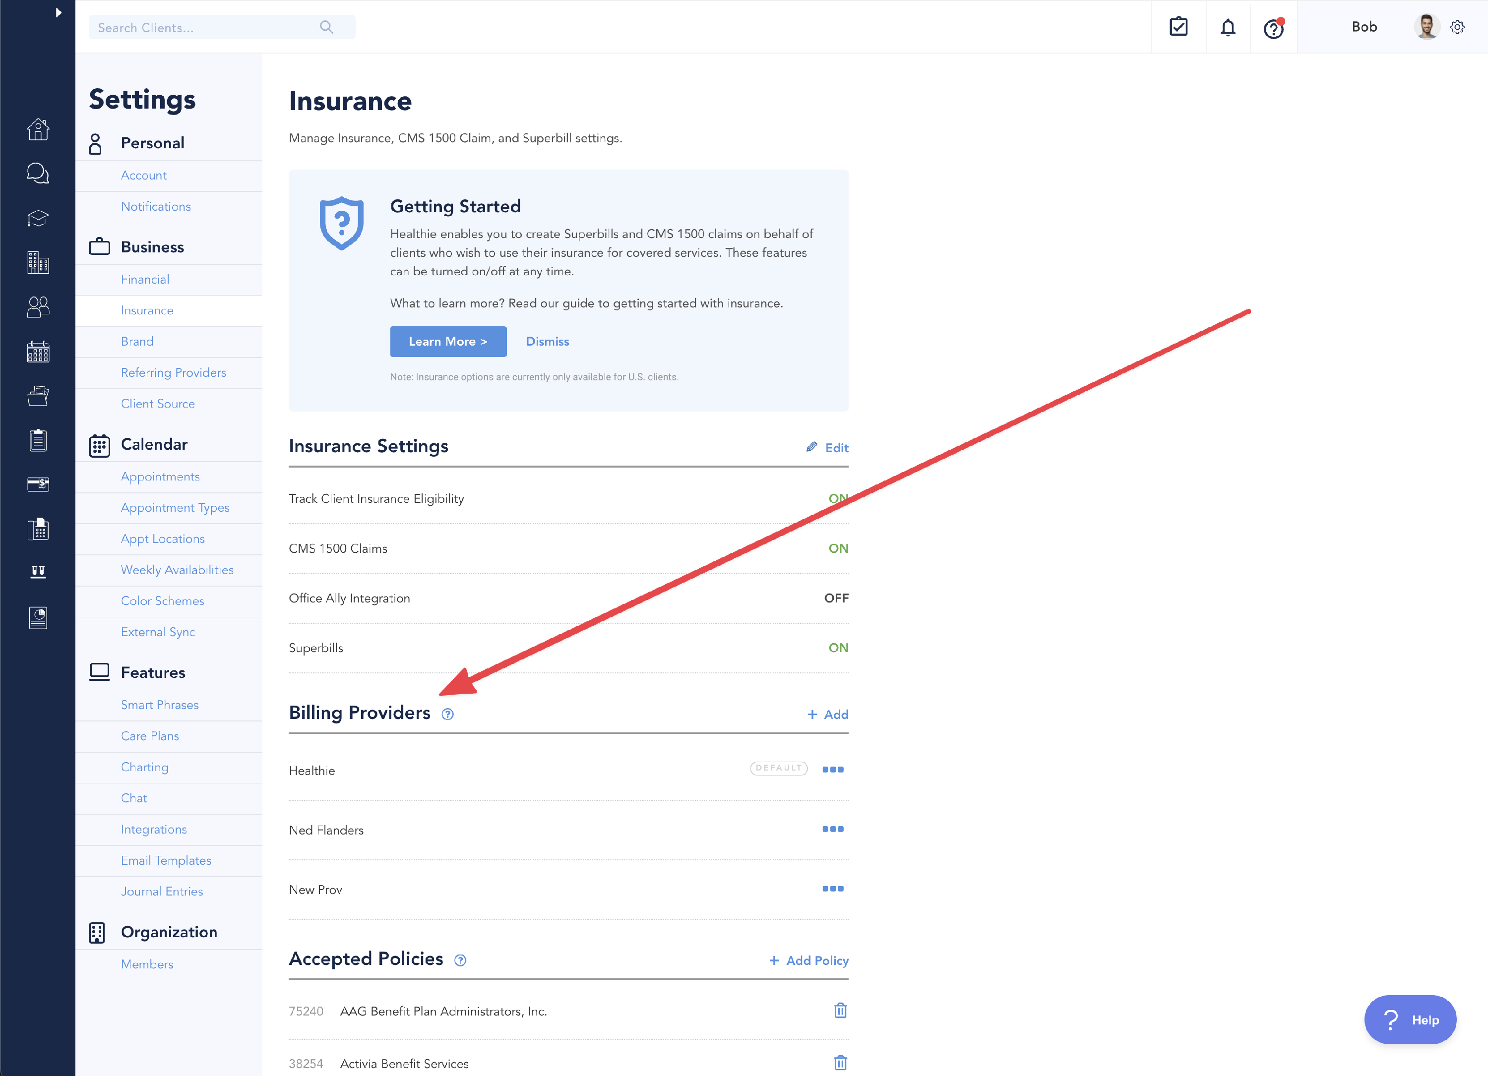Screen dimensions: 1488x1076
Task: Open the clipboard forms icon in sidebar
Action: point(38,440)
